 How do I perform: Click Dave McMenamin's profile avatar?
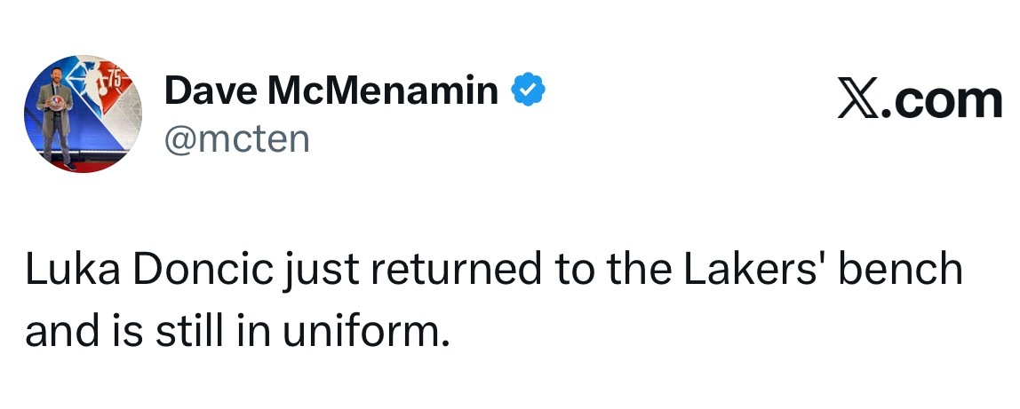point(84,116)
